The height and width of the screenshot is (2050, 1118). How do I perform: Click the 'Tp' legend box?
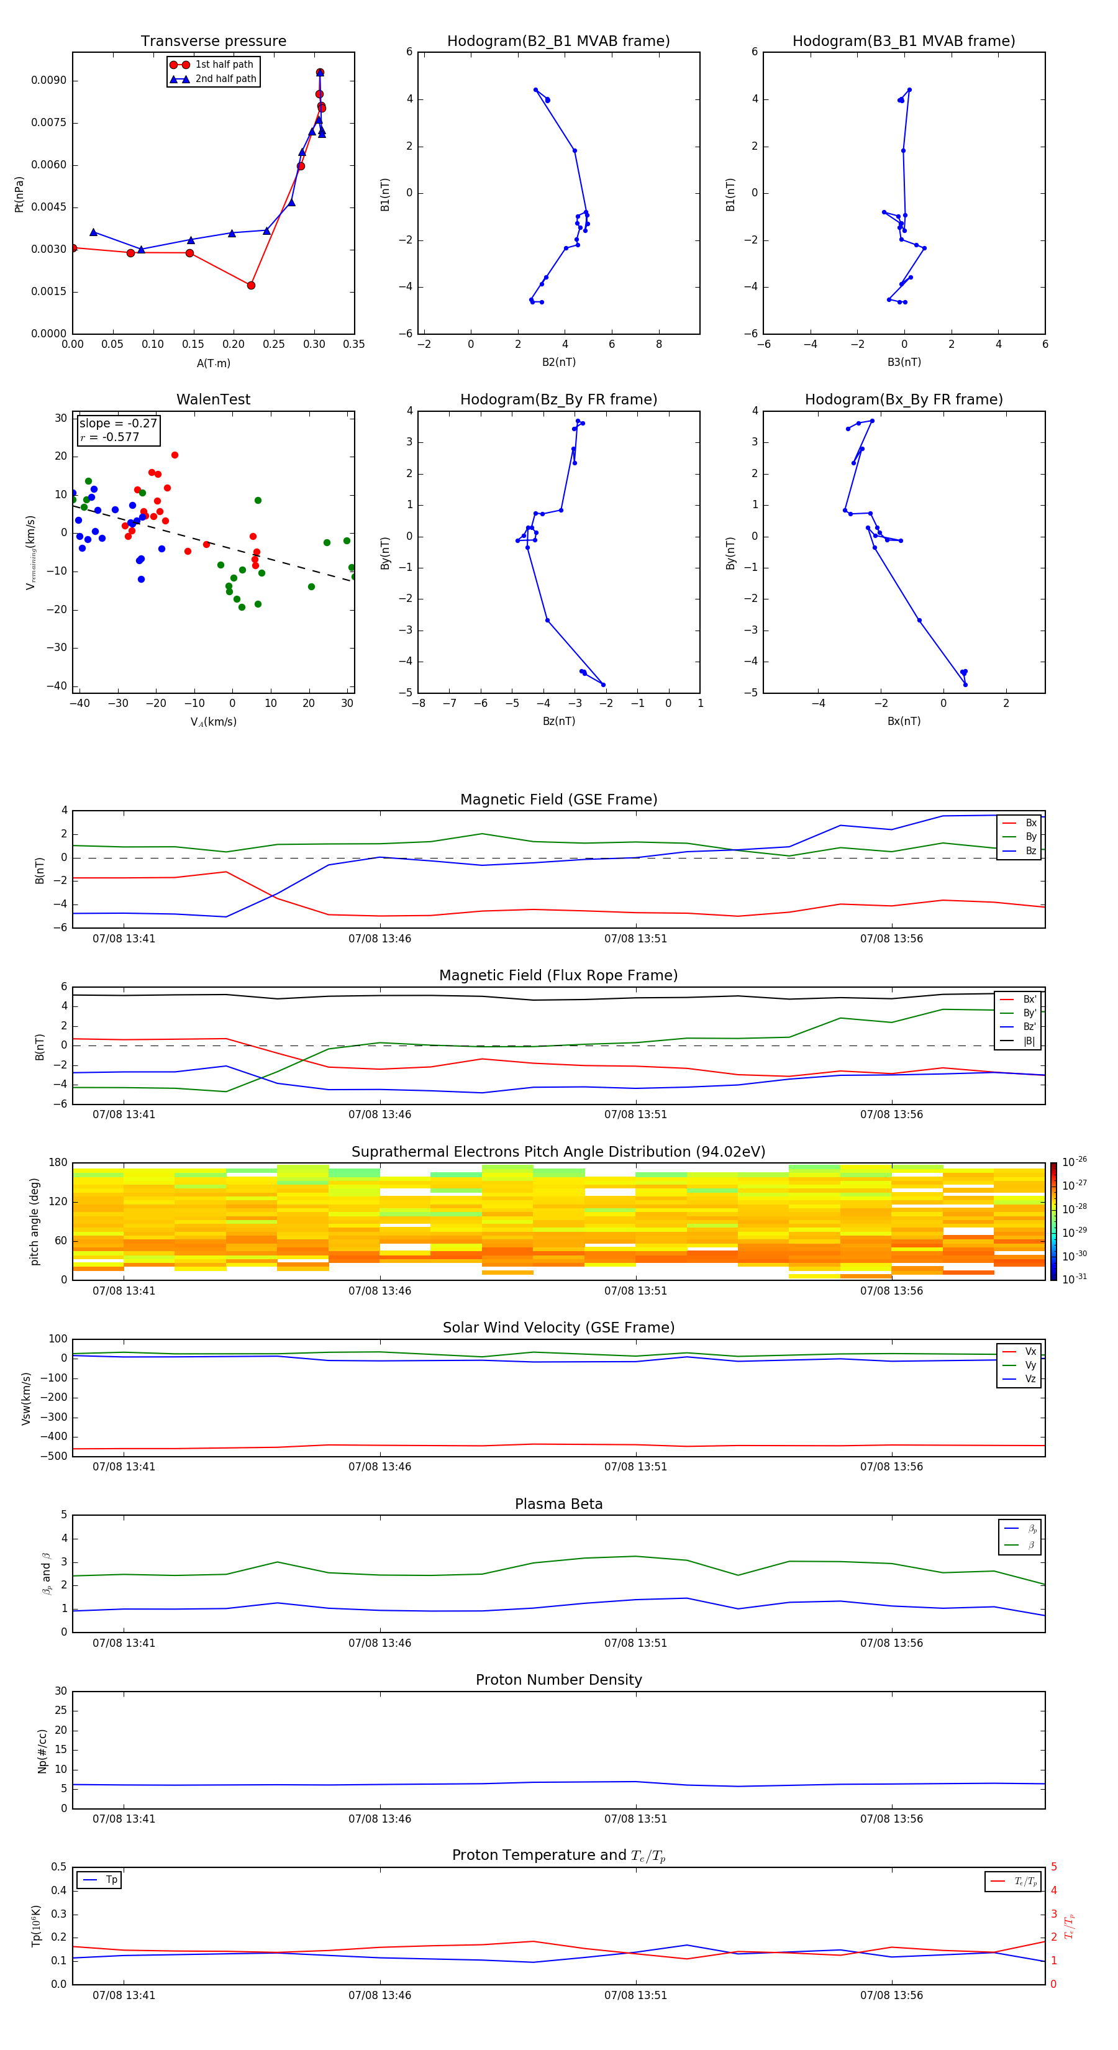[x=99, y=1880]
